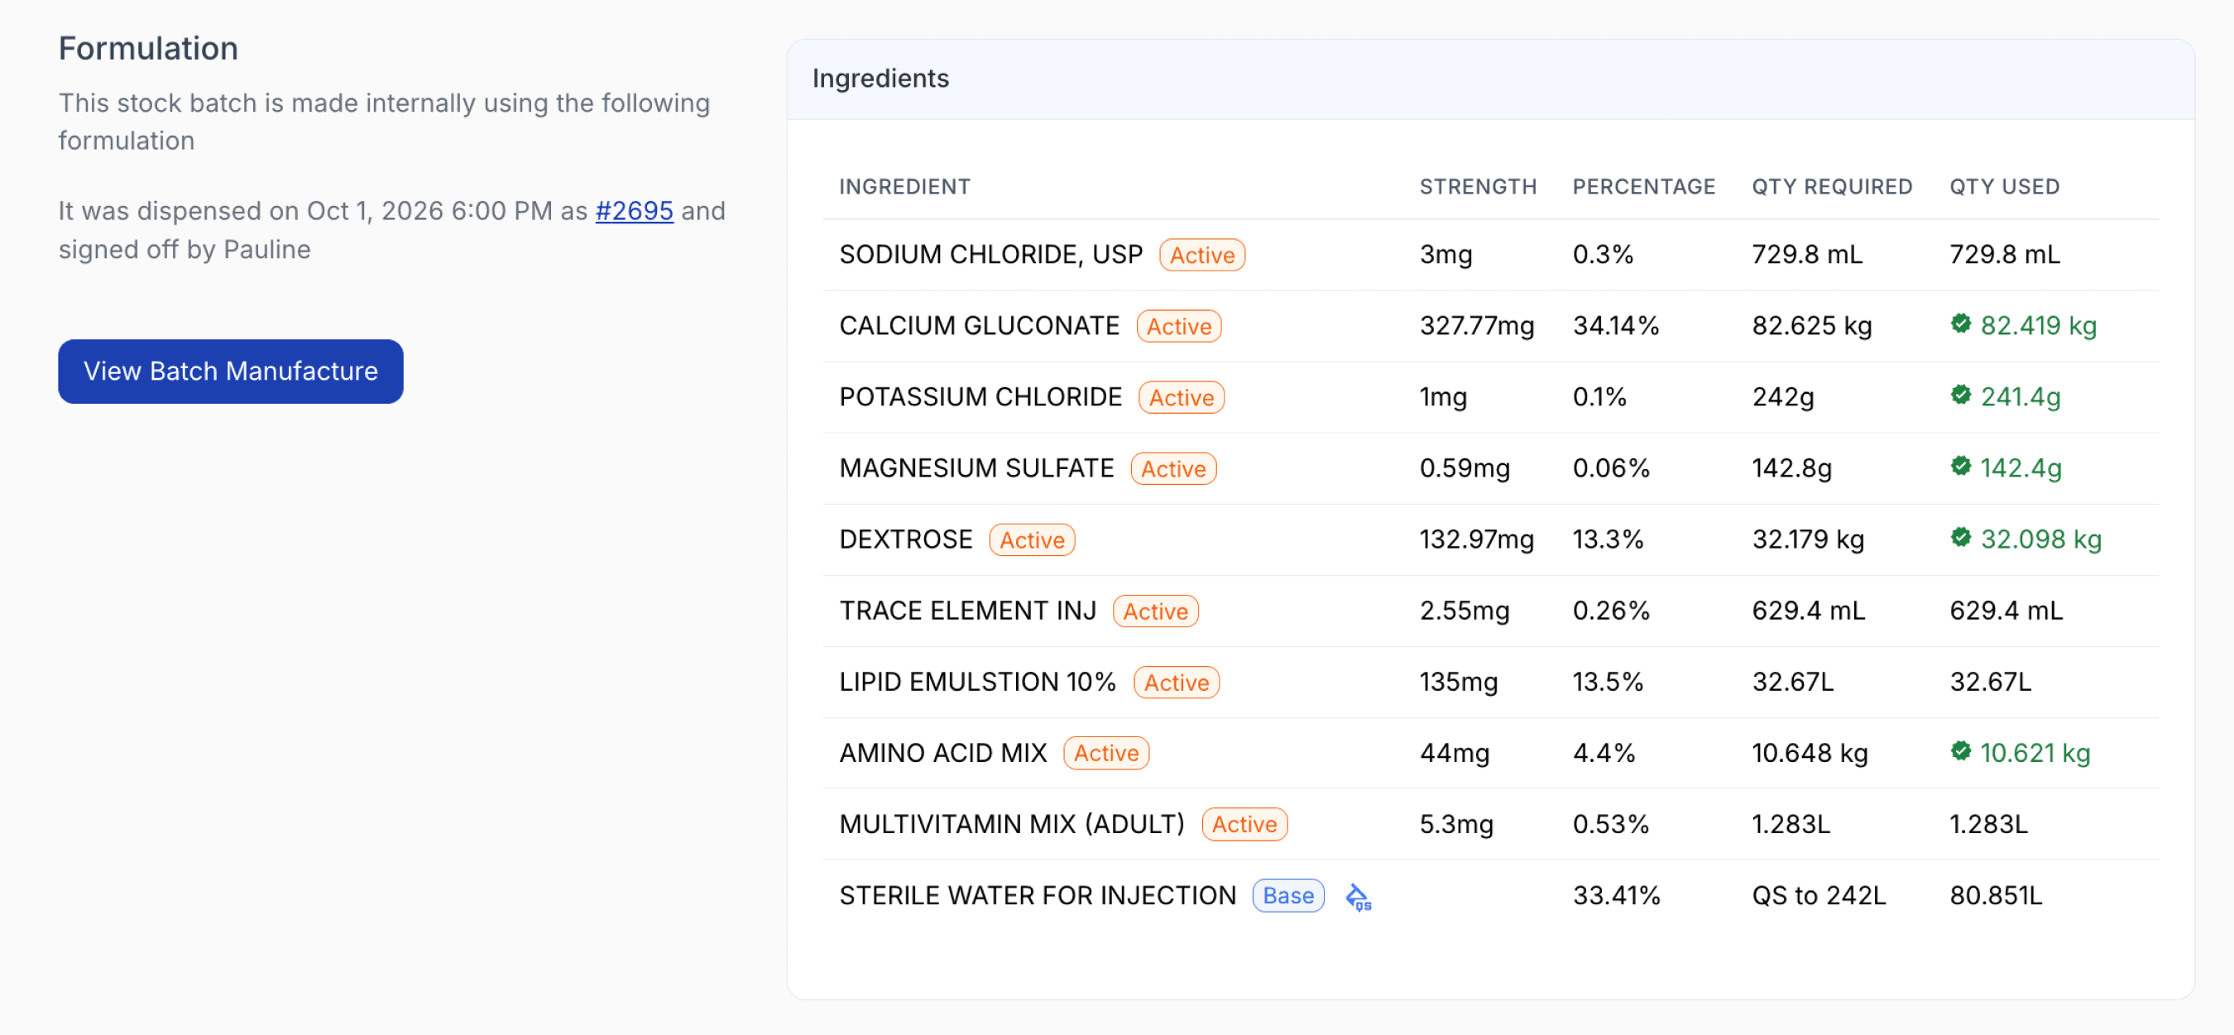Click the 33.41% percentage value
Image resolution: width=2234 pixels, height=1035 pixels.
coord(1616,895)
